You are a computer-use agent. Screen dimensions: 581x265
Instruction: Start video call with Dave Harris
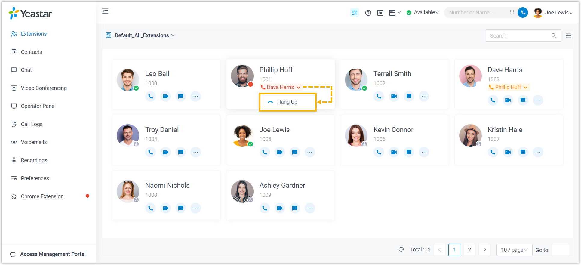point(508,100)
